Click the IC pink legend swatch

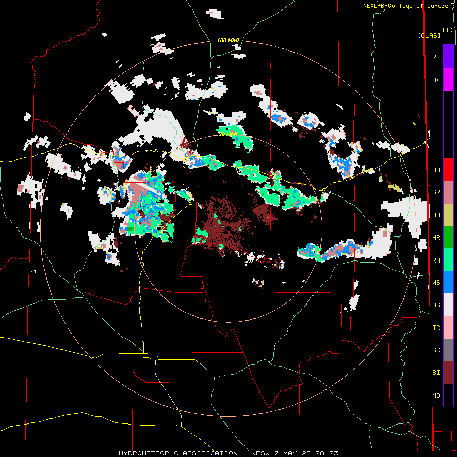448,328
